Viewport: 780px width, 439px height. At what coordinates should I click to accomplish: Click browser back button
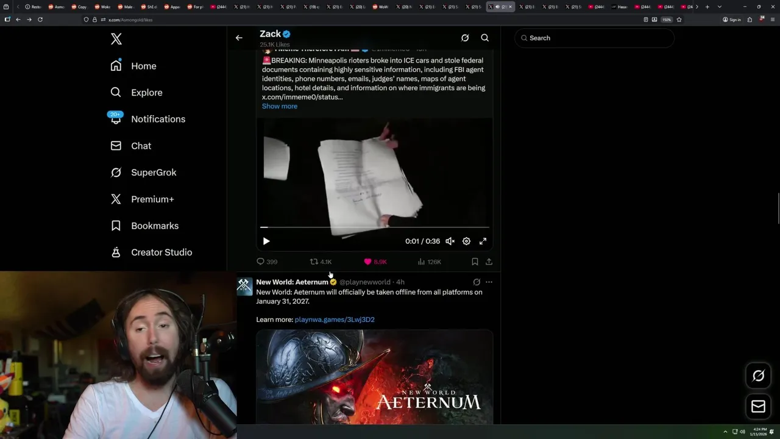pyautogui.click(x=18, y=20)
